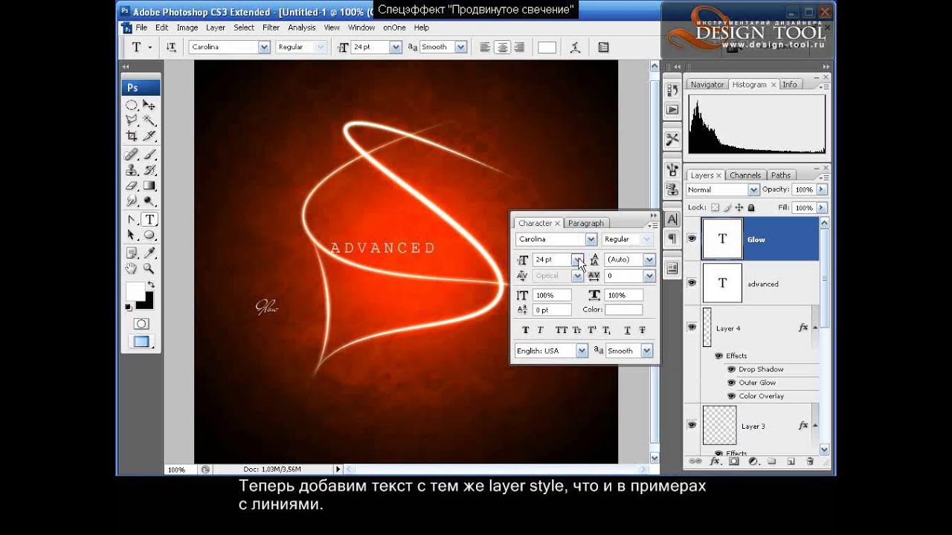Toggle Character and Paragraph palettes button

[x=603, y=47]
